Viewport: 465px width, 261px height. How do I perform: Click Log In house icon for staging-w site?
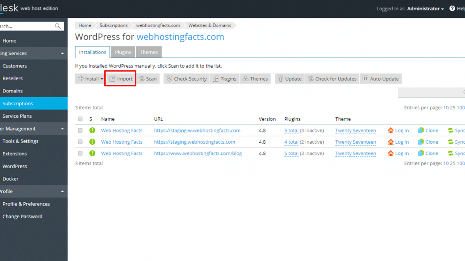point(391,130)
